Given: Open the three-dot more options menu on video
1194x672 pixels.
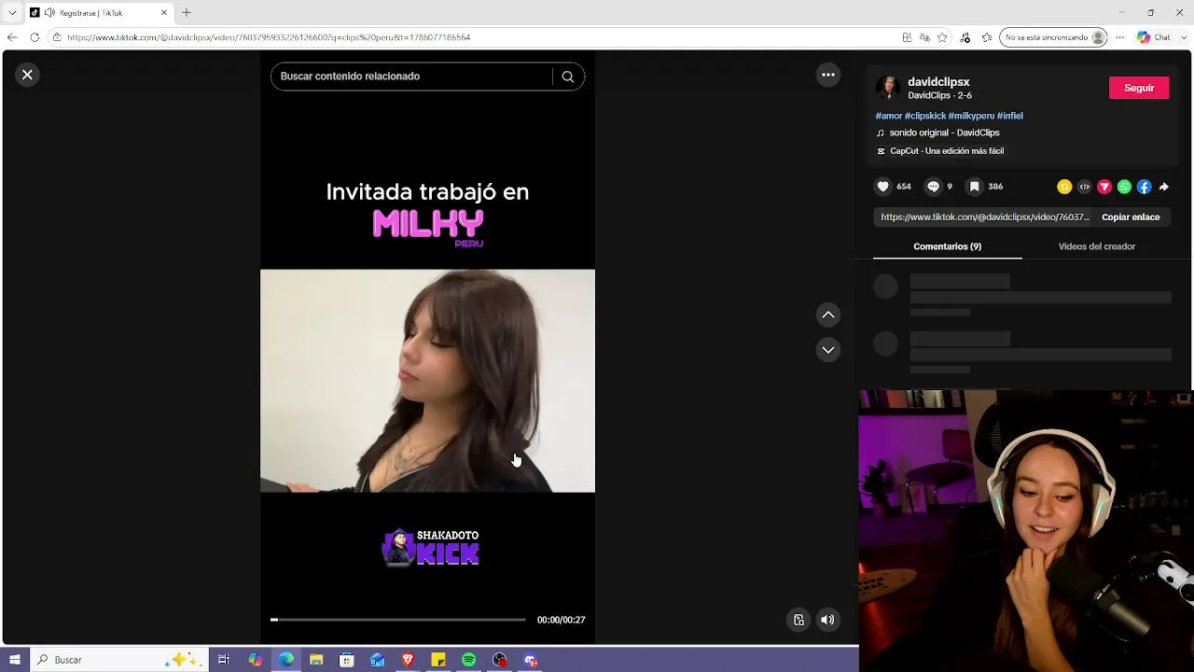Looking at the screenshot, I should [828, 75].
